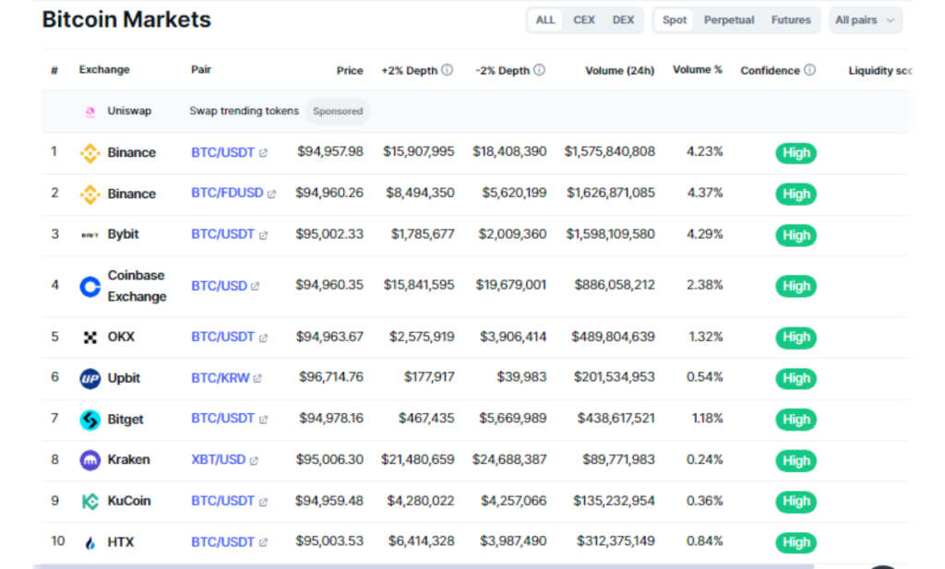Viewport: 945px width, 569px height.
Task: Click the +2% Depth info icon
Action: [x=447, y=70]
